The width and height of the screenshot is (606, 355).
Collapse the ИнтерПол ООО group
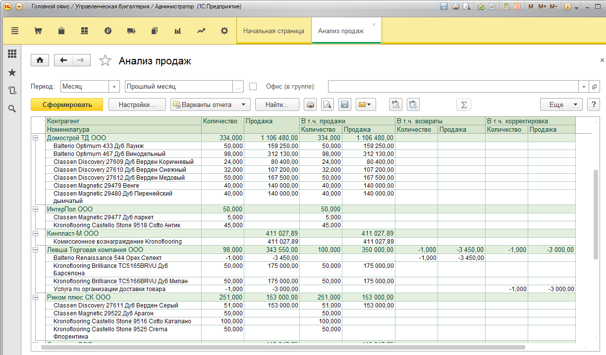(36, 209)
